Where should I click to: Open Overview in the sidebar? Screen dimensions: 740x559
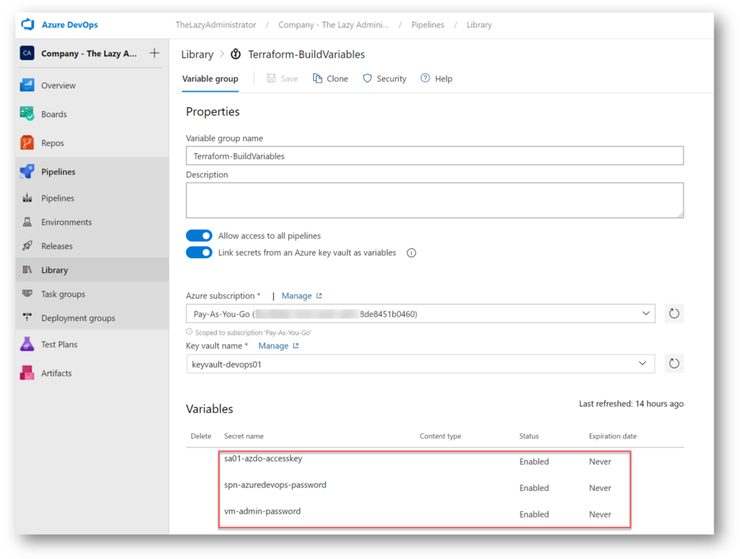click(92, 85)
